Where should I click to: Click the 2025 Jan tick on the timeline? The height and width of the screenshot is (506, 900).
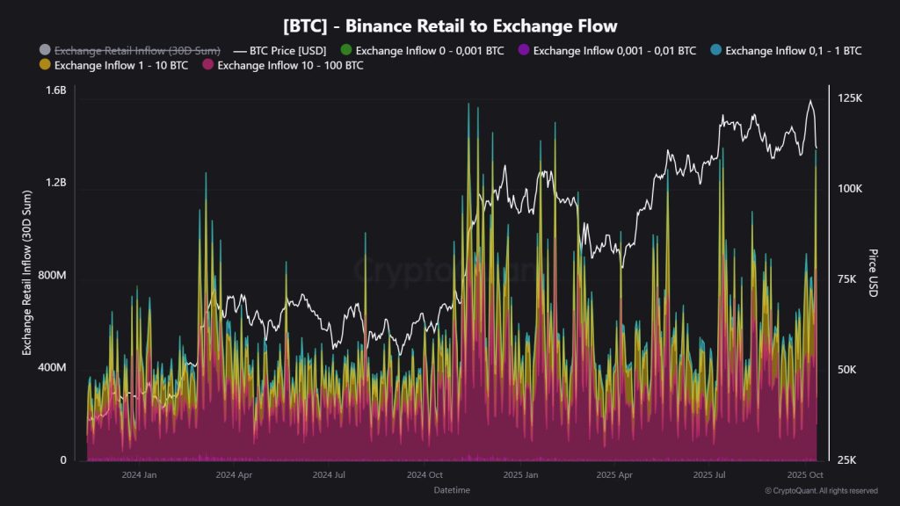click(x=519, y=473)
